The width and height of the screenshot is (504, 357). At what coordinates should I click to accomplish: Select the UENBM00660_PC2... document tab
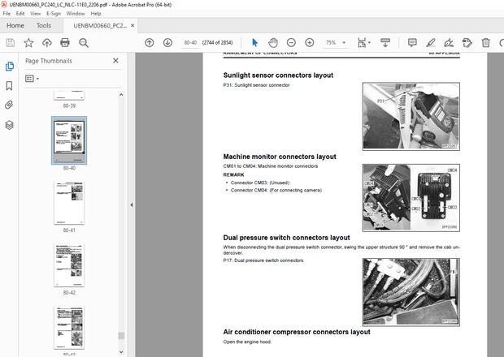(x=100, y=26)
